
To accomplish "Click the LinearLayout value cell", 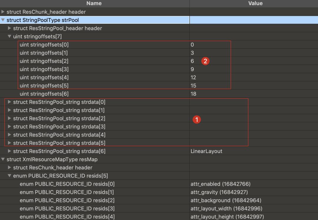I will coord(206,151).
